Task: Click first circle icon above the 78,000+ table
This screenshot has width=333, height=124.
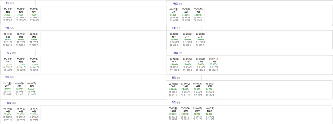Action: pos(11,4)
